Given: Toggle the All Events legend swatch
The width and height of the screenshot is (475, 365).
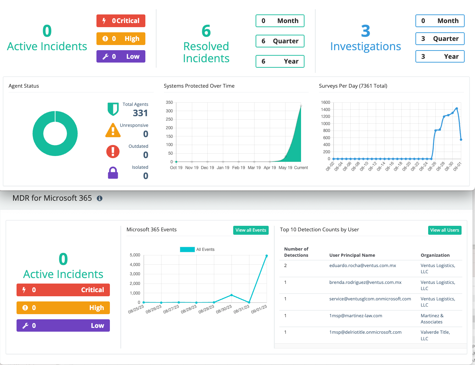Looking at the screenshot, I should point(187,250).
